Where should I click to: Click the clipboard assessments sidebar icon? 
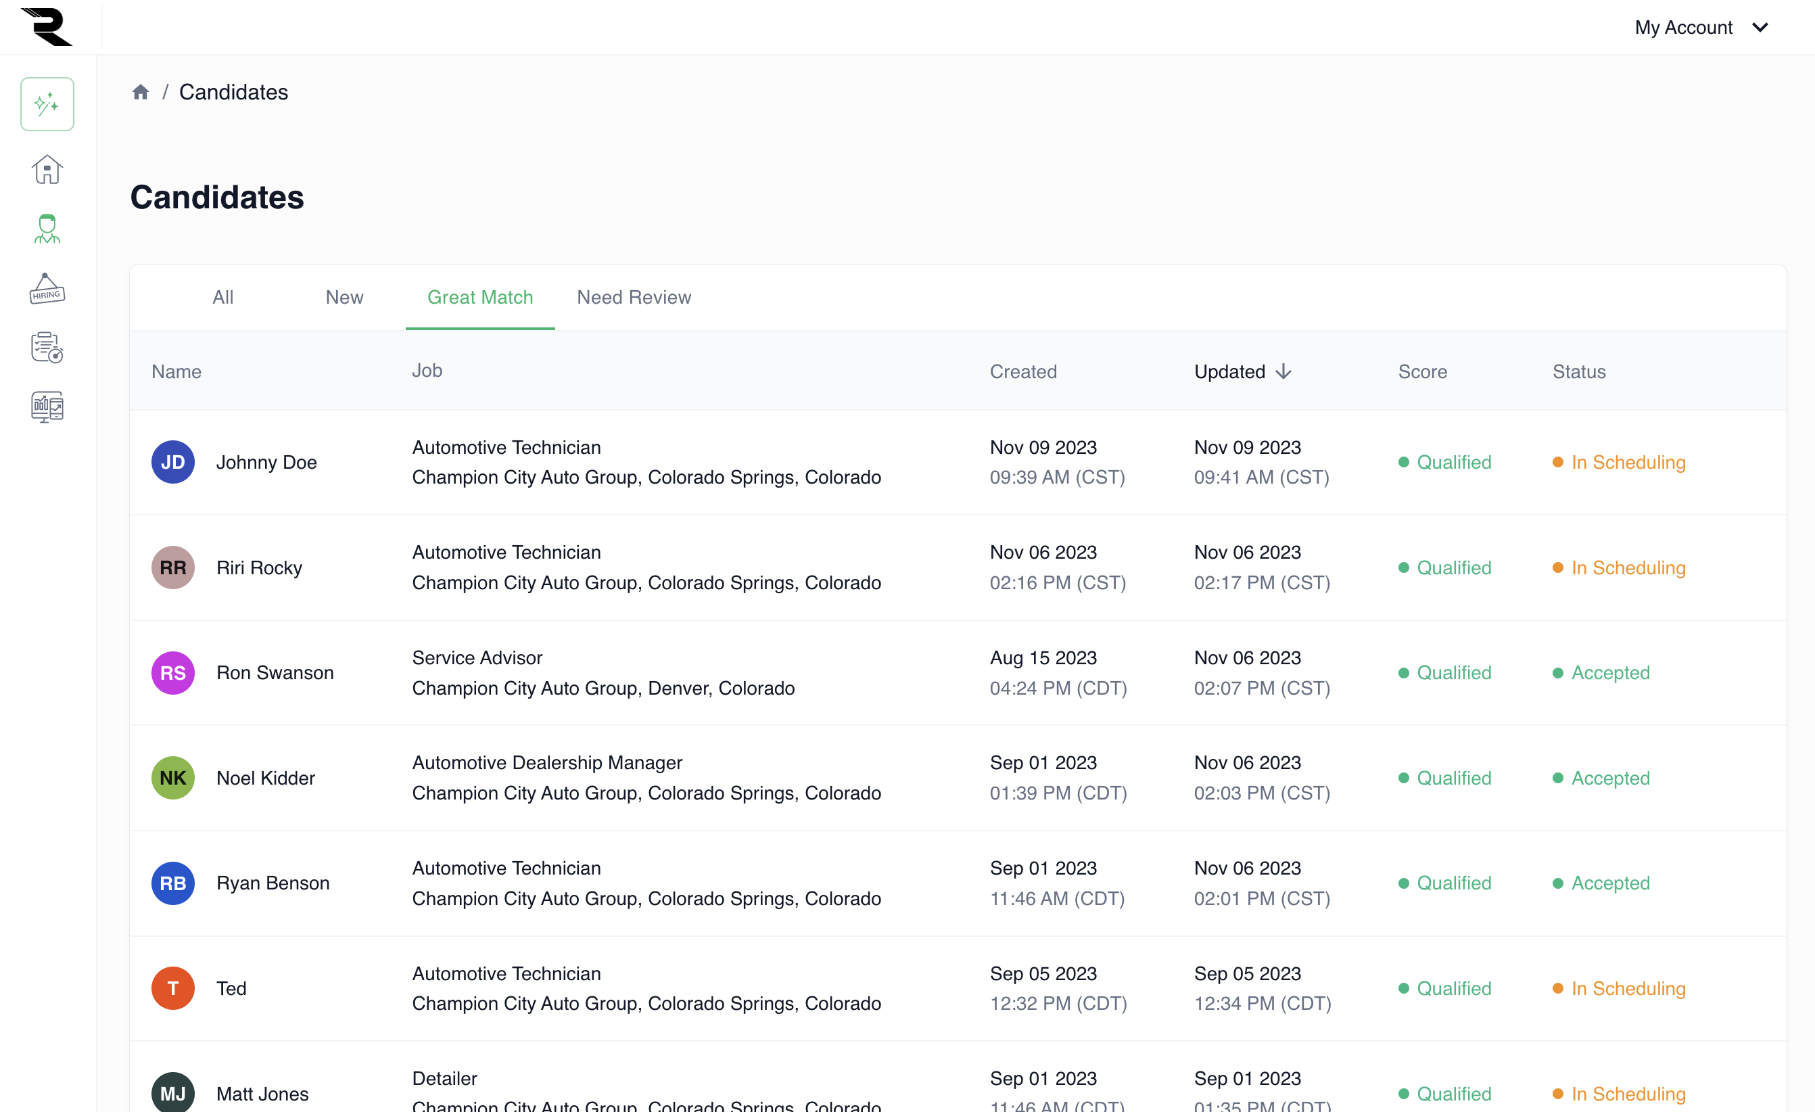[x=47, y=348]
